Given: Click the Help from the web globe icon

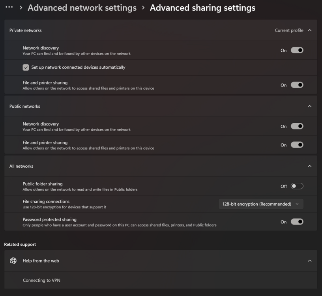Looking at the screenshot, I should point(13,260).
